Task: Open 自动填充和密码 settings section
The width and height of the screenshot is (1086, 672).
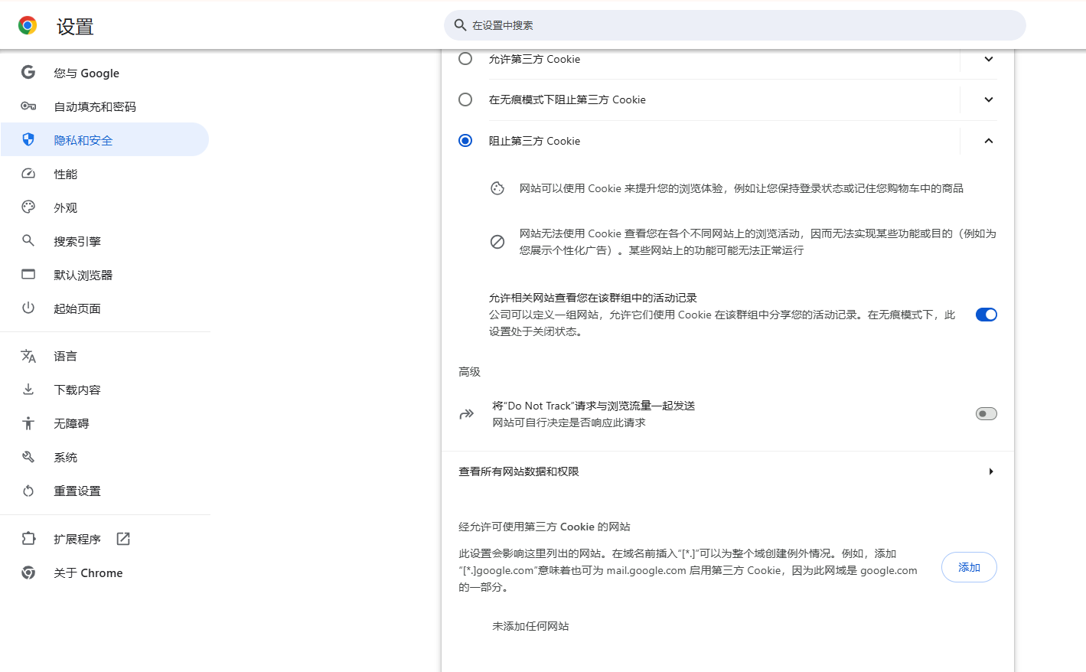Action: (105, 106)
